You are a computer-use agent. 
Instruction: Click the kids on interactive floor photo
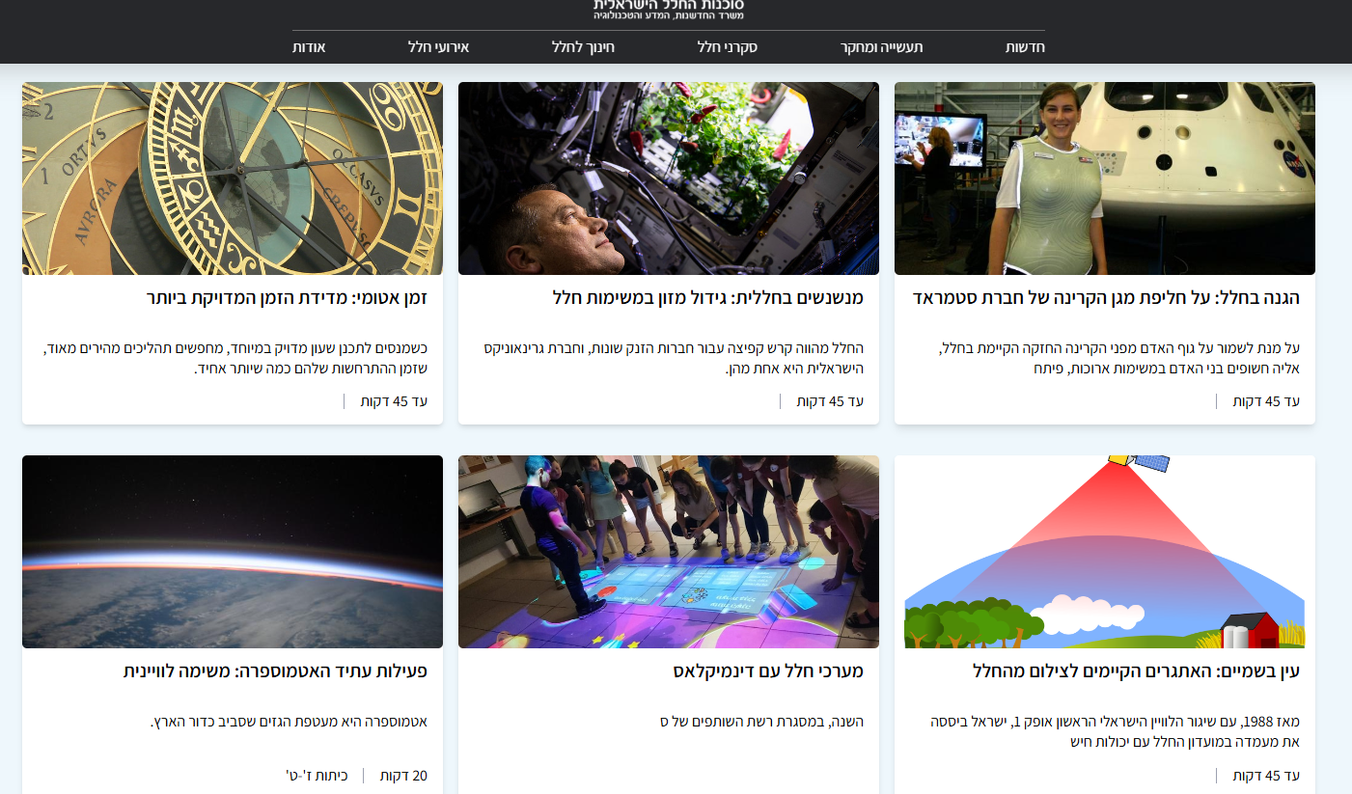668,552
